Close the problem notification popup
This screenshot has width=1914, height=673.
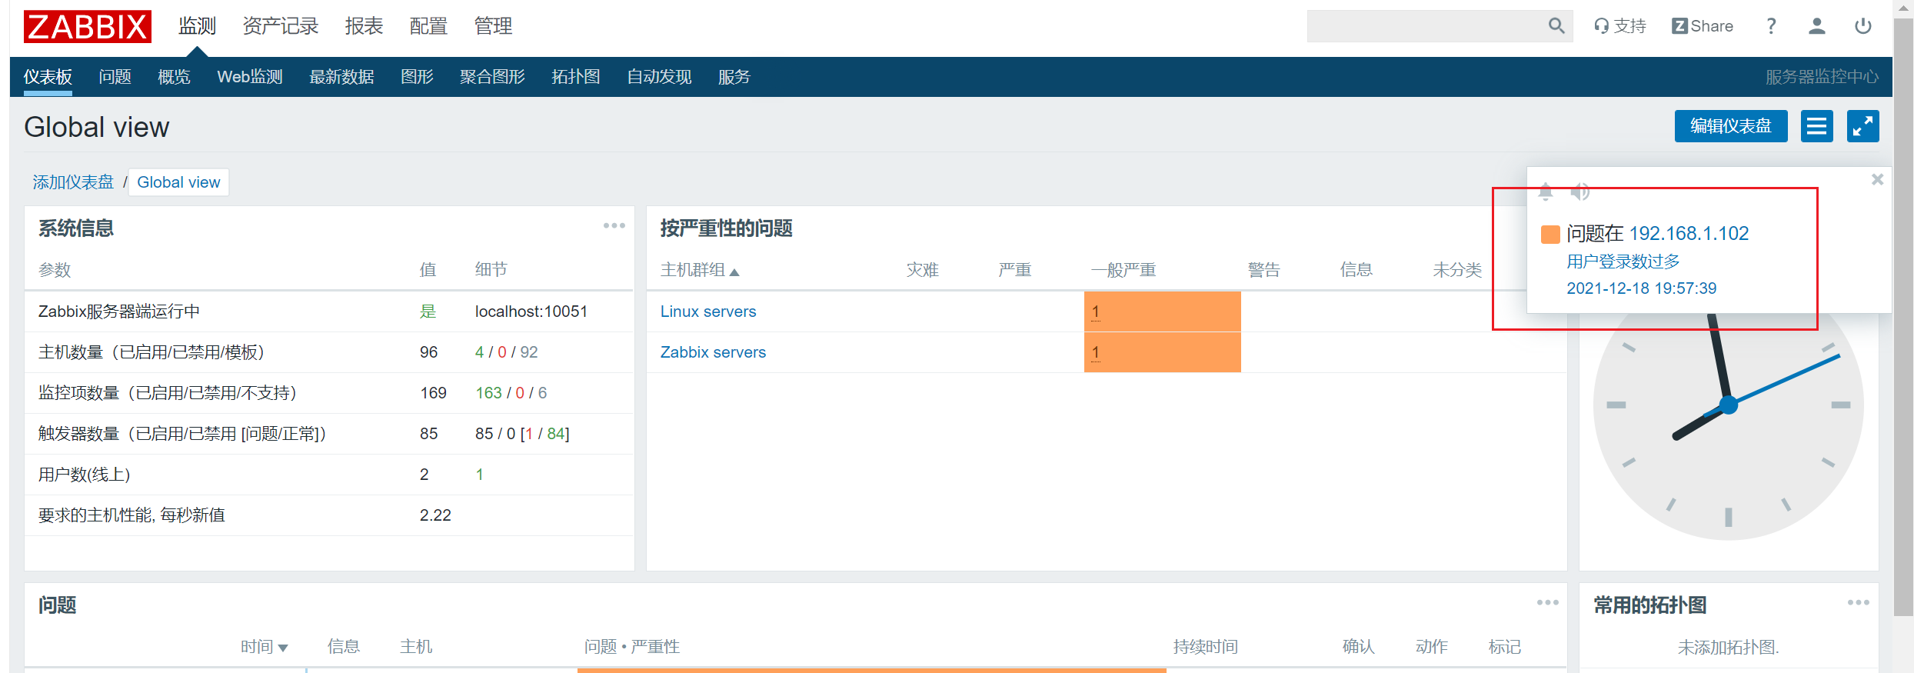coord(1877,179)
